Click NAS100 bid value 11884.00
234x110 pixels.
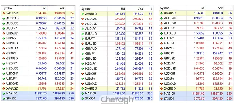point(199,94)
